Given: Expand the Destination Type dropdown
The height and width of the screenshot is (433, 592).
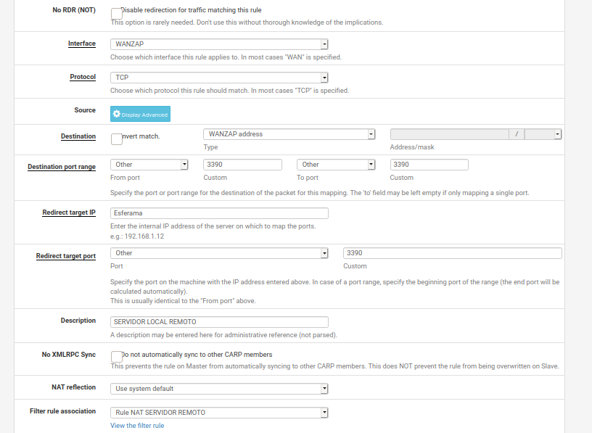Looking at the screenshot, I should pos(289,134).
